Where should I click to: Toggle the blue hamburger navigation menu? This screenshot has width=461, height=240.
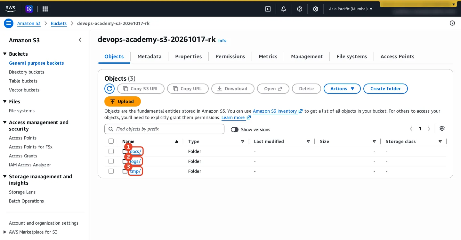[x=9, y=23]
